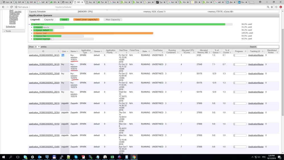
Task: Open Windows Start menu
Action: (3, 157)
